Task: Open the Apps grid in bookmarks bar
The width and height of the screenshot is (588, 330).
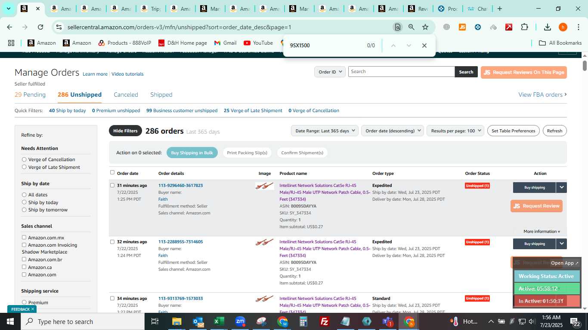Action: pyautogui.click(x=11, y=43)
